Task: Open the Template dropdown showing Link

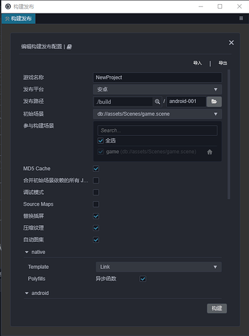Action: tap(159, 267)
